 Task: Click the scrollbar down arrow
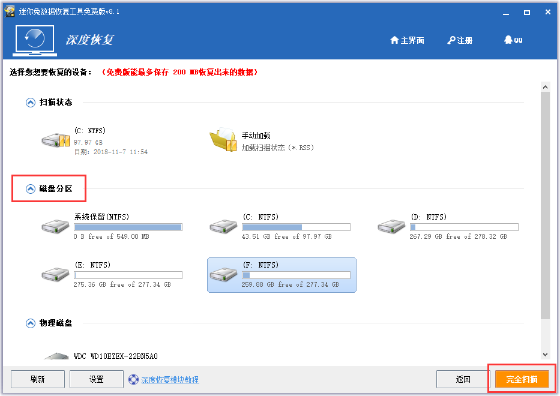(545, 355)
